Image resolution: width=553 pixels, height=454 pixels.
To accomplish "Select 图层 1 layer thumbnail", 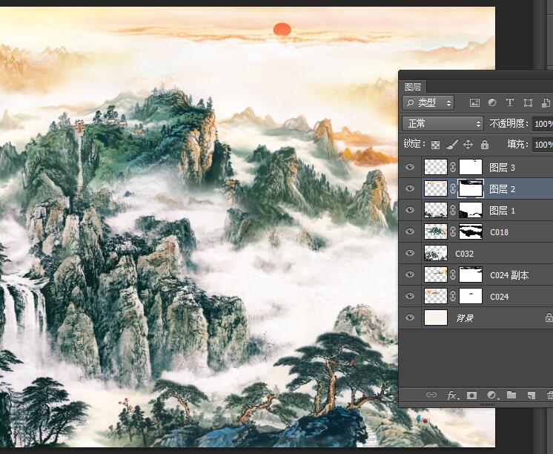I will 436,210.
